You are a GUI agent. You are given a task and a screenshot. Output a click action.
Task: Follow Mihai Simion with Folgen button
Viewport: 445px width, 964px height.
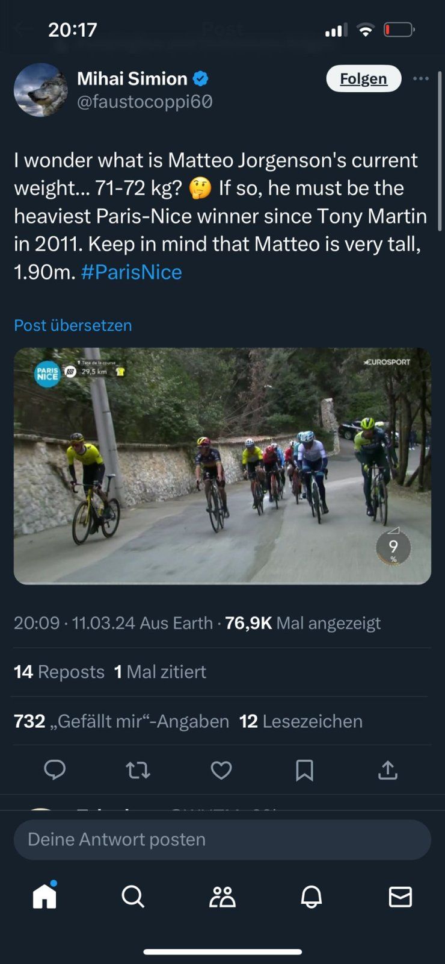click(363, 78)
